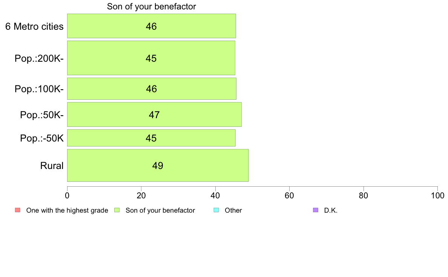Viewport: 448px width, 277px height.
Task: Click the '6 Metro cities' category label
Action: coord(34,26)
